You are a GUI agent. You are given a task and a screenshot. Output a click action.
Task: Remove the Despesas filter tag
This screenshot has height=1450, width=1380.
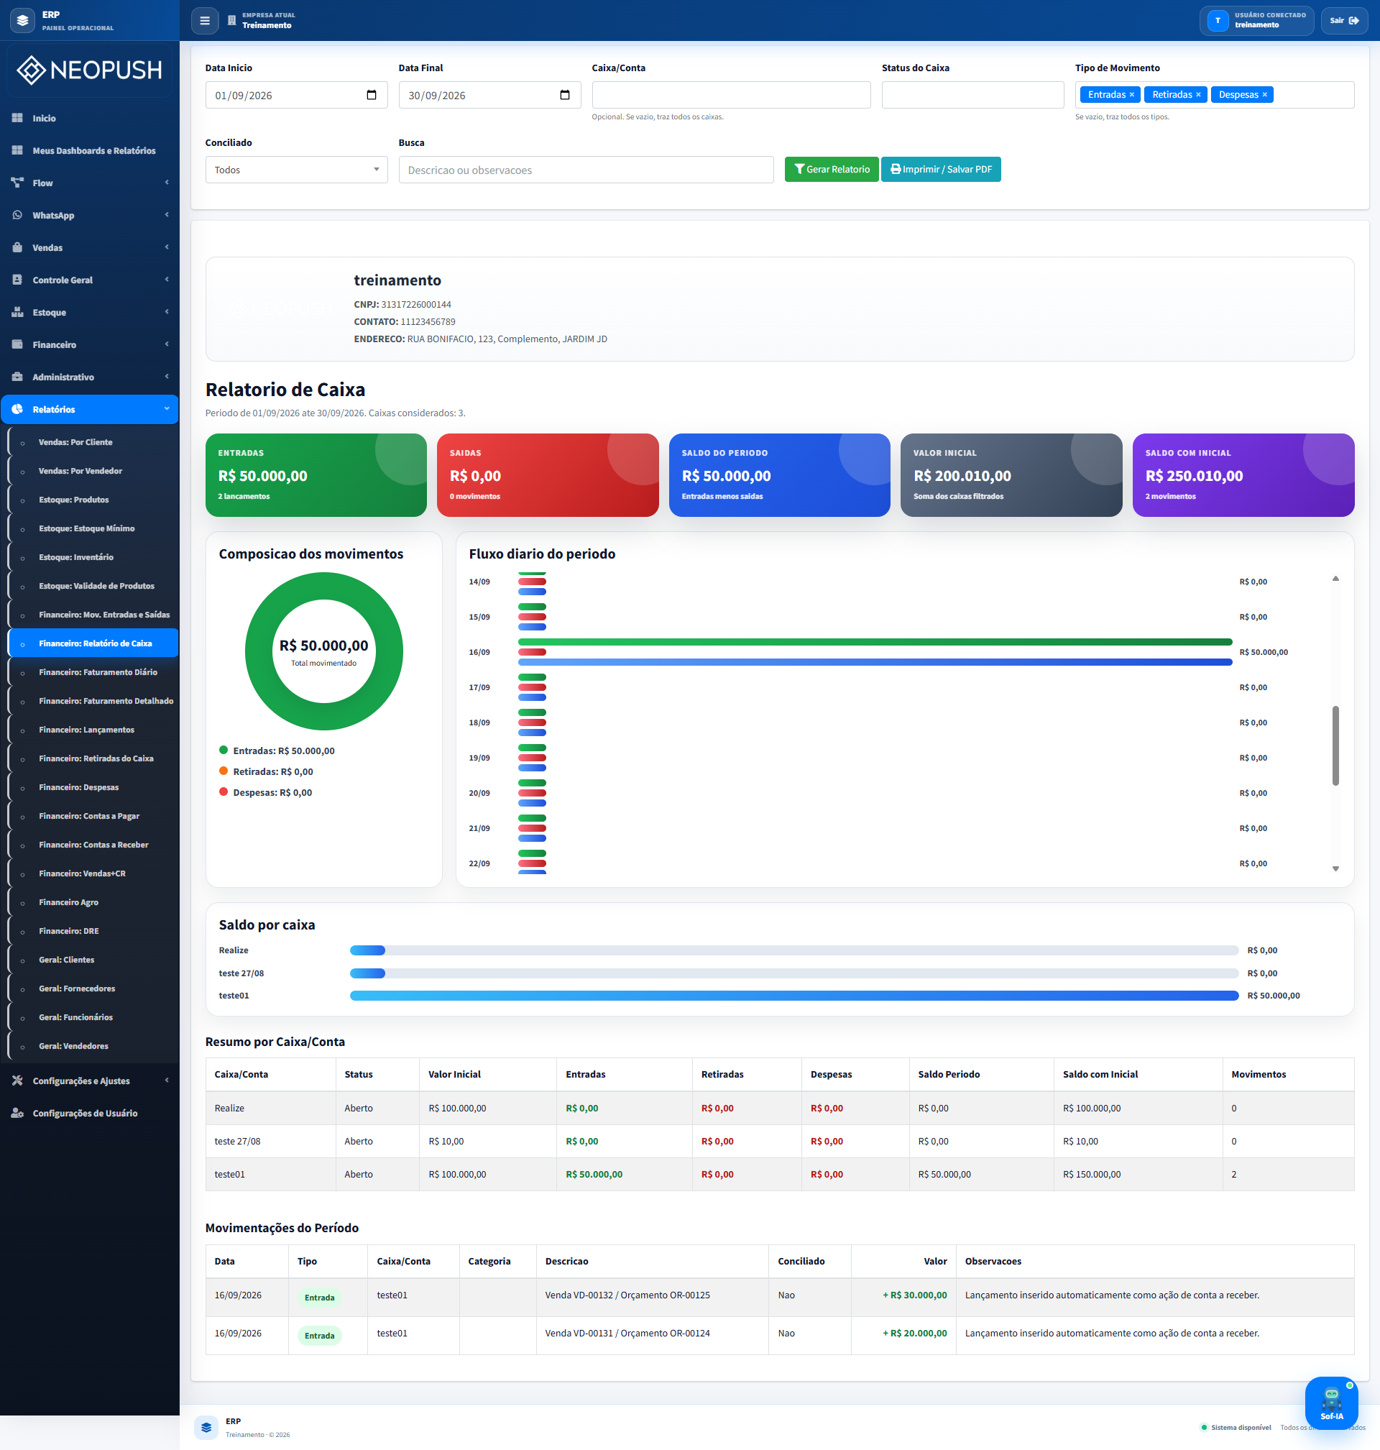[x=1264, y=95]
